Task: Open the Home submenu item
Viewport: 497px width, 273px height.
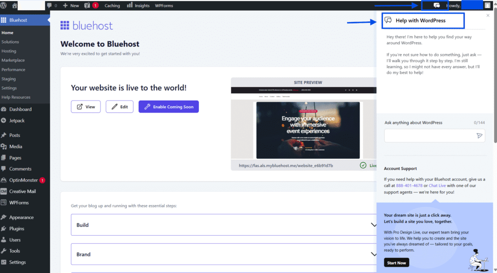Action: point(7,33)
